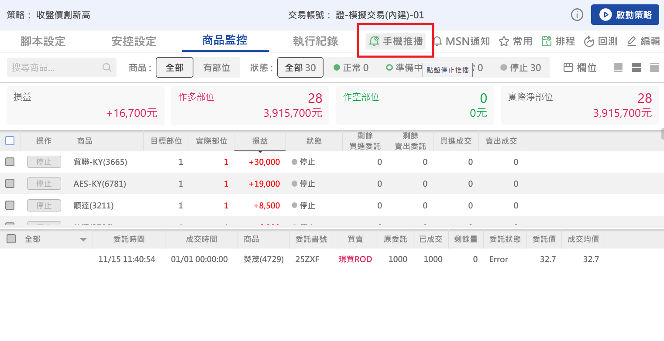Select the AES-KY(6781) row checkbox

(10, 184)
